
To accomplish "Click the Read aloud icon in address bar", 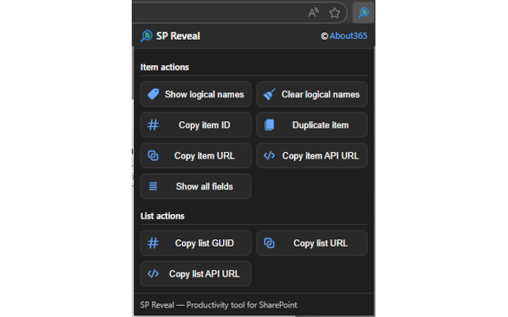I will click(x=314, y=13).
